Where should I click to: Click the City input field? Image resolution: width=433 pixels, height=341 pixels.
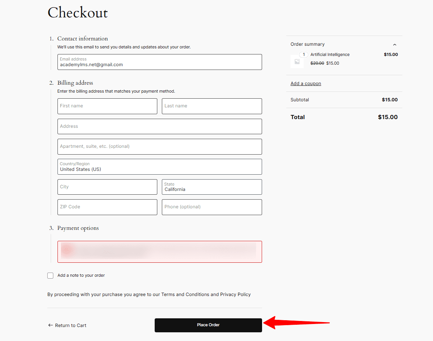pos(107,187)
